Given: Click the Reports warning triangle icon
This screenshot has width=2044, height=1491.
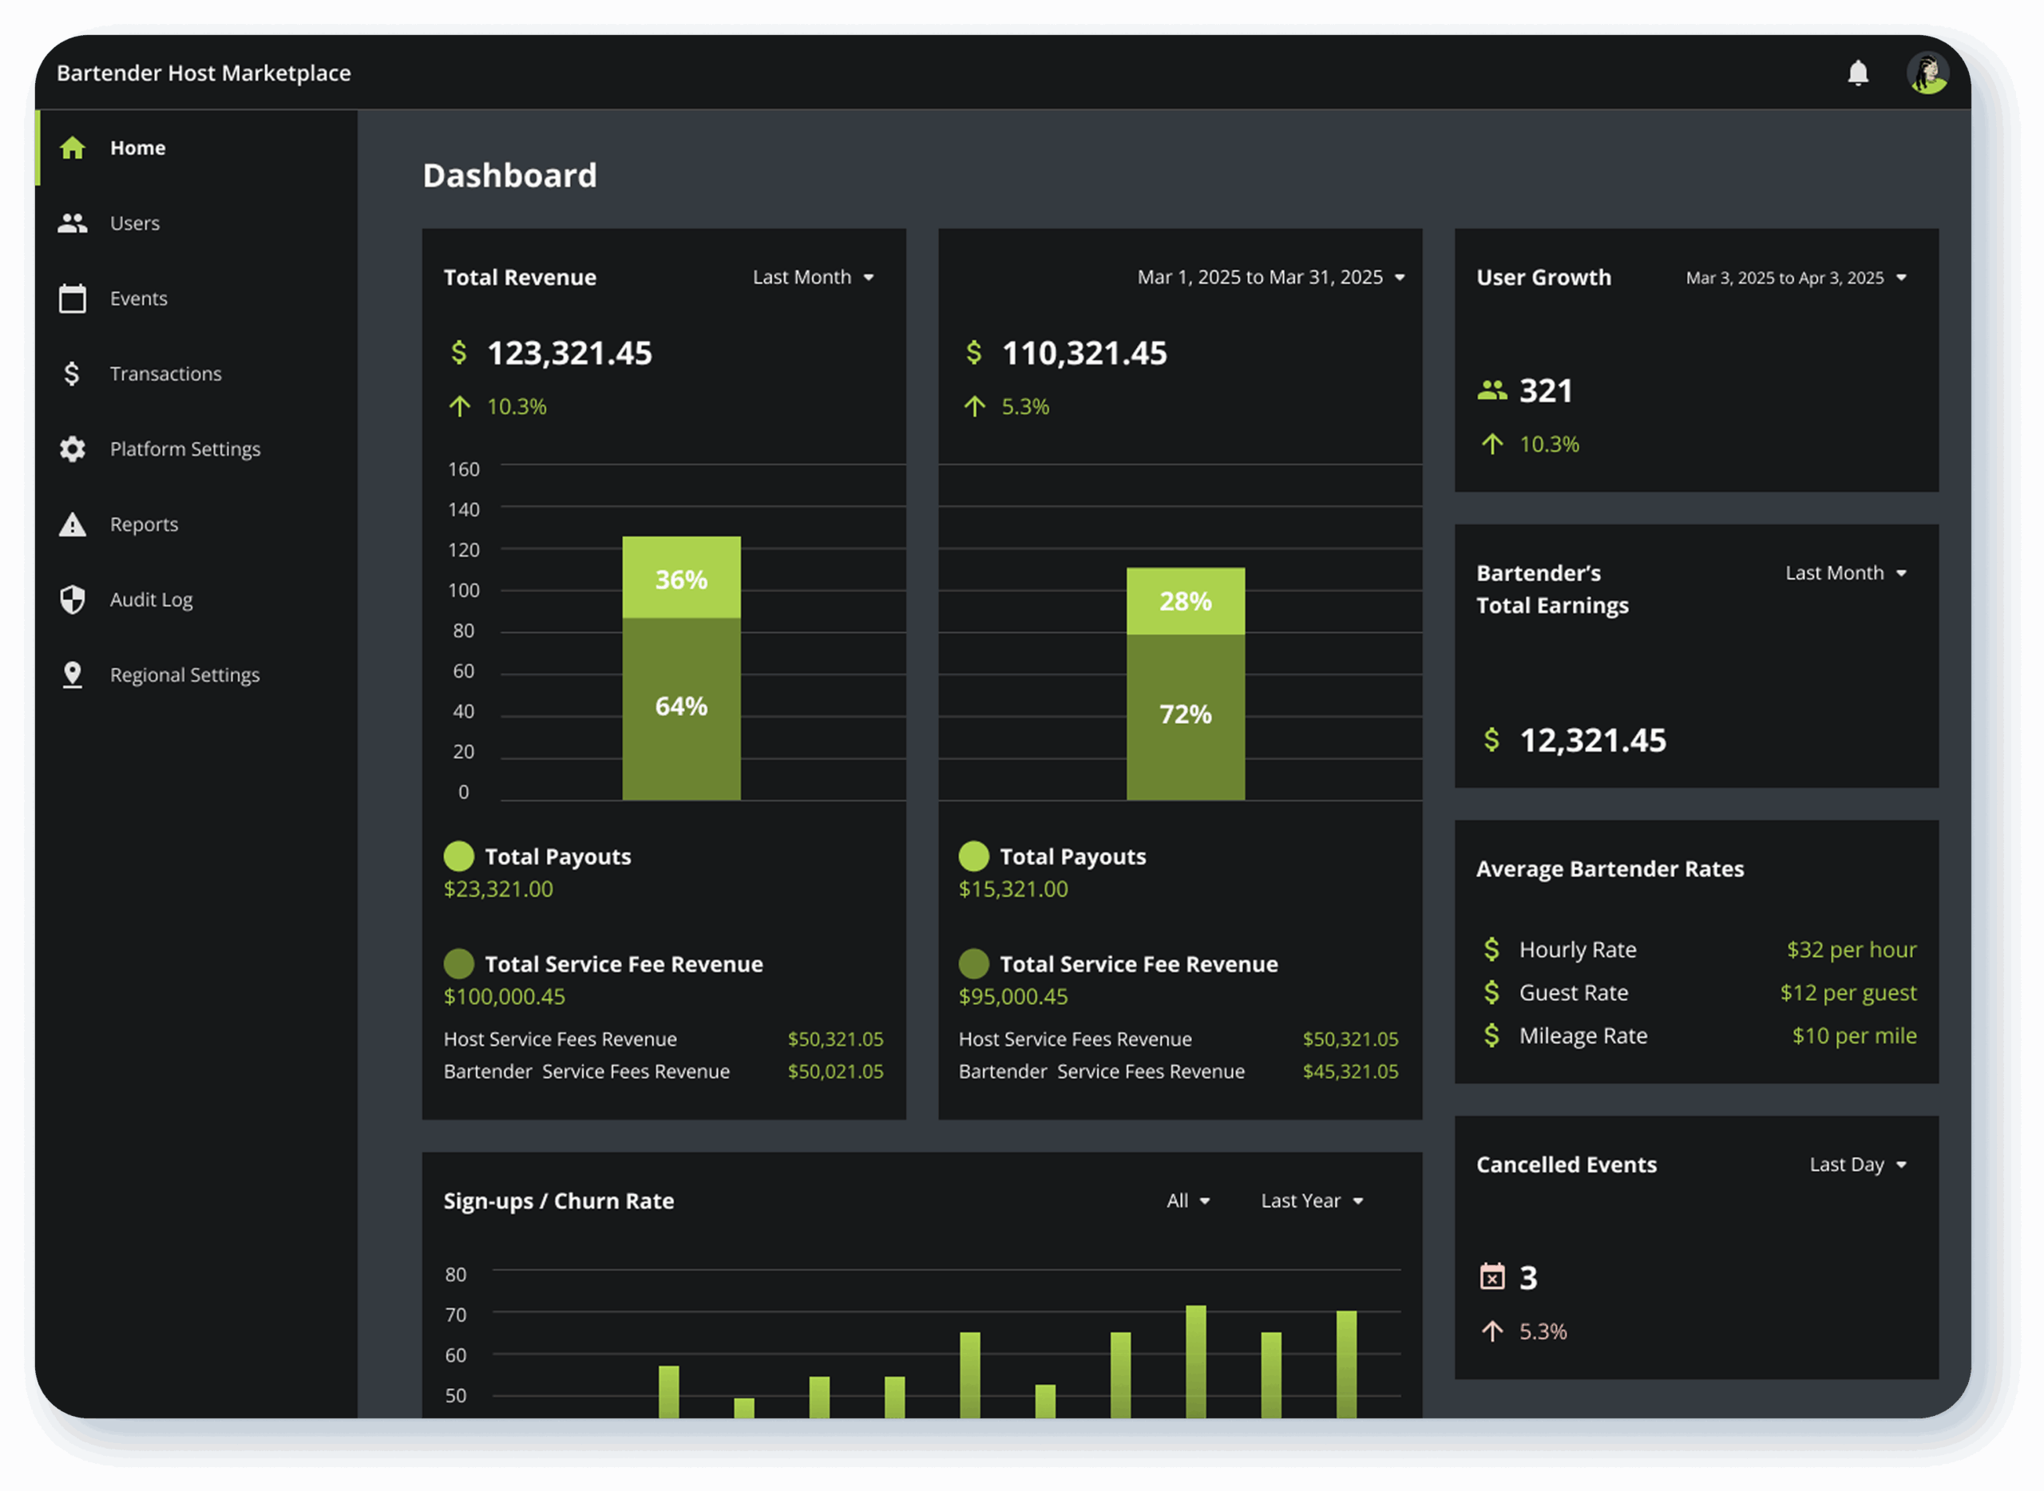Looking at the screenshot, I should [72, 524].
